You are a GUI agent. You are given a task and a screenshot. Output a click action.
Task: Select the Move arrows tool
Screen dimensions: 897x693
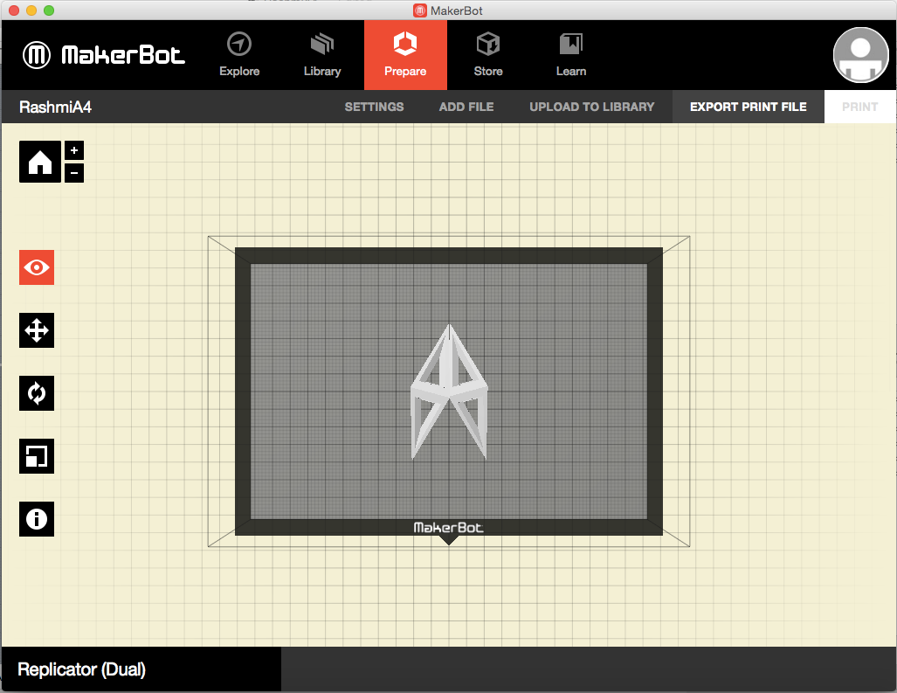coord(37,330)
